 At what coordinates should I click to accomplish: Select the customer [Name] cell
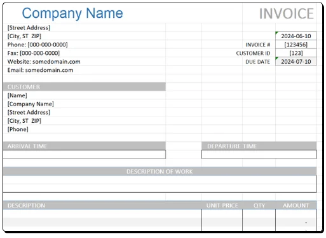click(x=85, y=95)
